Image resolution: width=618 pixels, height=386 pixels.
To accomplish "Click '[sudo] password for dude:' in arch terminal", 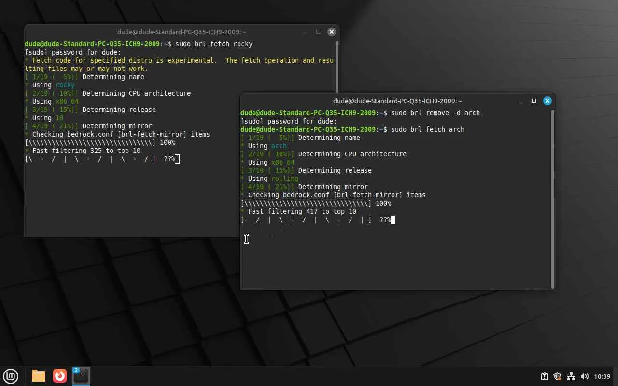I will coord(289,121).
